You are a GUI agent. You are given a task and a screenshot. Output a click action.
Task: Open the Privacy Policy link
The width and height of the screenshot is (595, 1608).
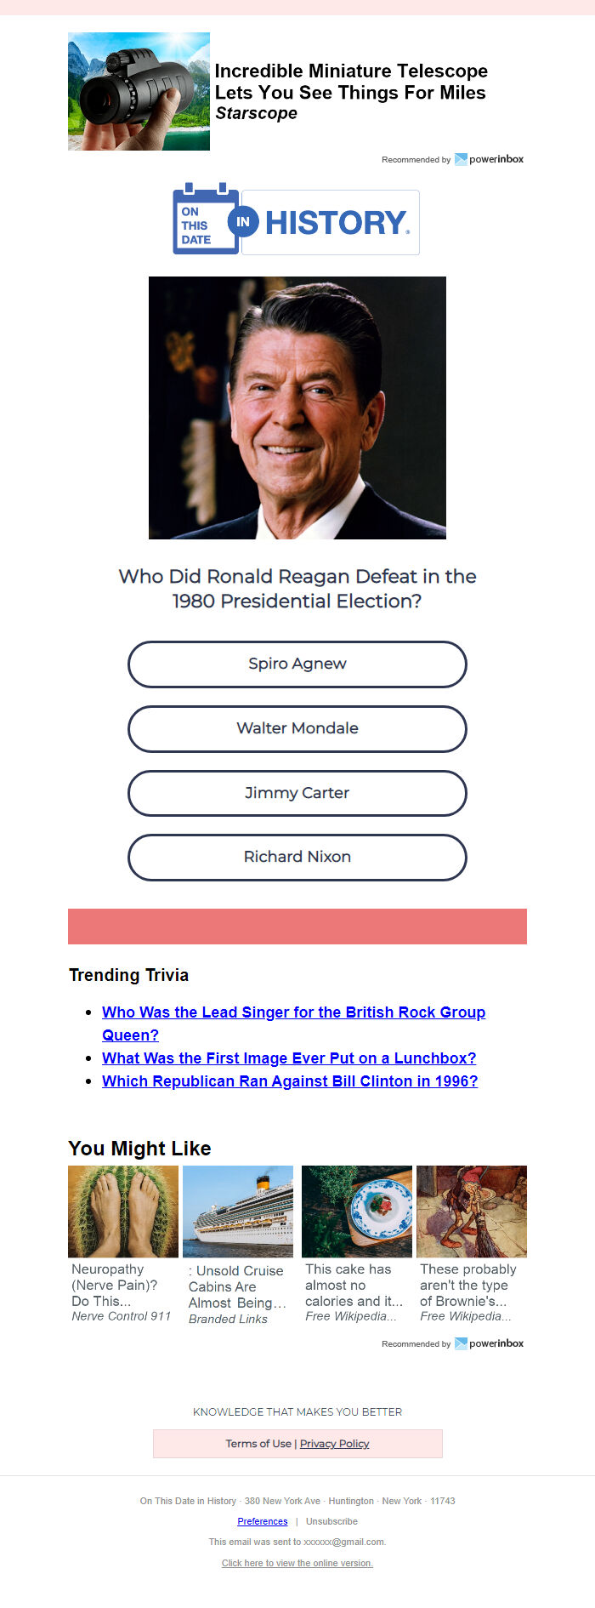[334, 1443]
